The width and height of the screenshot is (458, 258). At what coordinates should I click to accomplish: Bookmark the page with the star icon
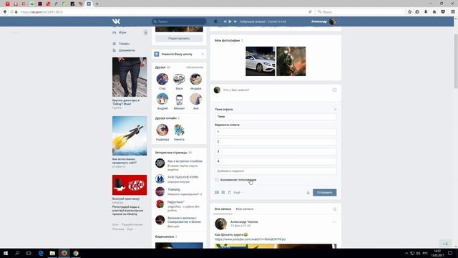pos(409,11)
